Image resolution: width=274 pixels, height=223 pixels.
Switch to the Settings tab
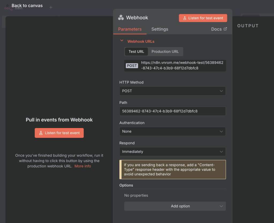click(x=160, y=29)
